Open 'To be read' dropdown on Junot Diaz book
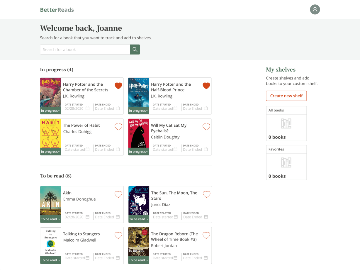 pos(139,219)
